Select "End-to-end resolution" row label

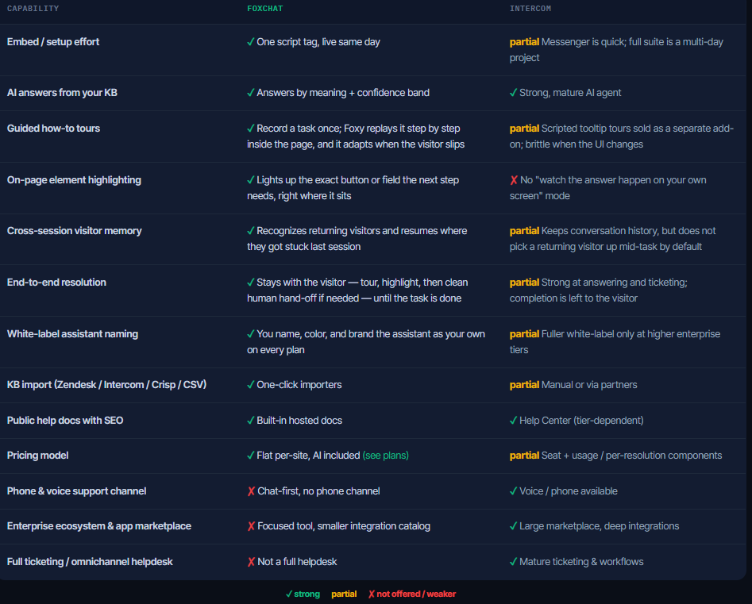point(56,283)
